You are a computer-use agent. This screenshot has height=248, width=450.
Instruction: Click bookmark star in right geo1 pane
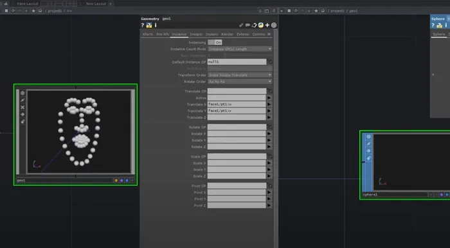coord(316,11)
